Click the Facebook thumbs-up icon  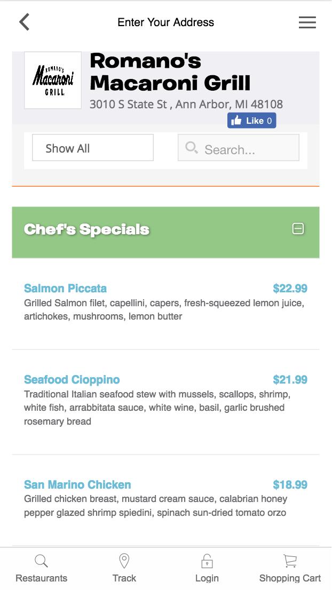[236, 121]
